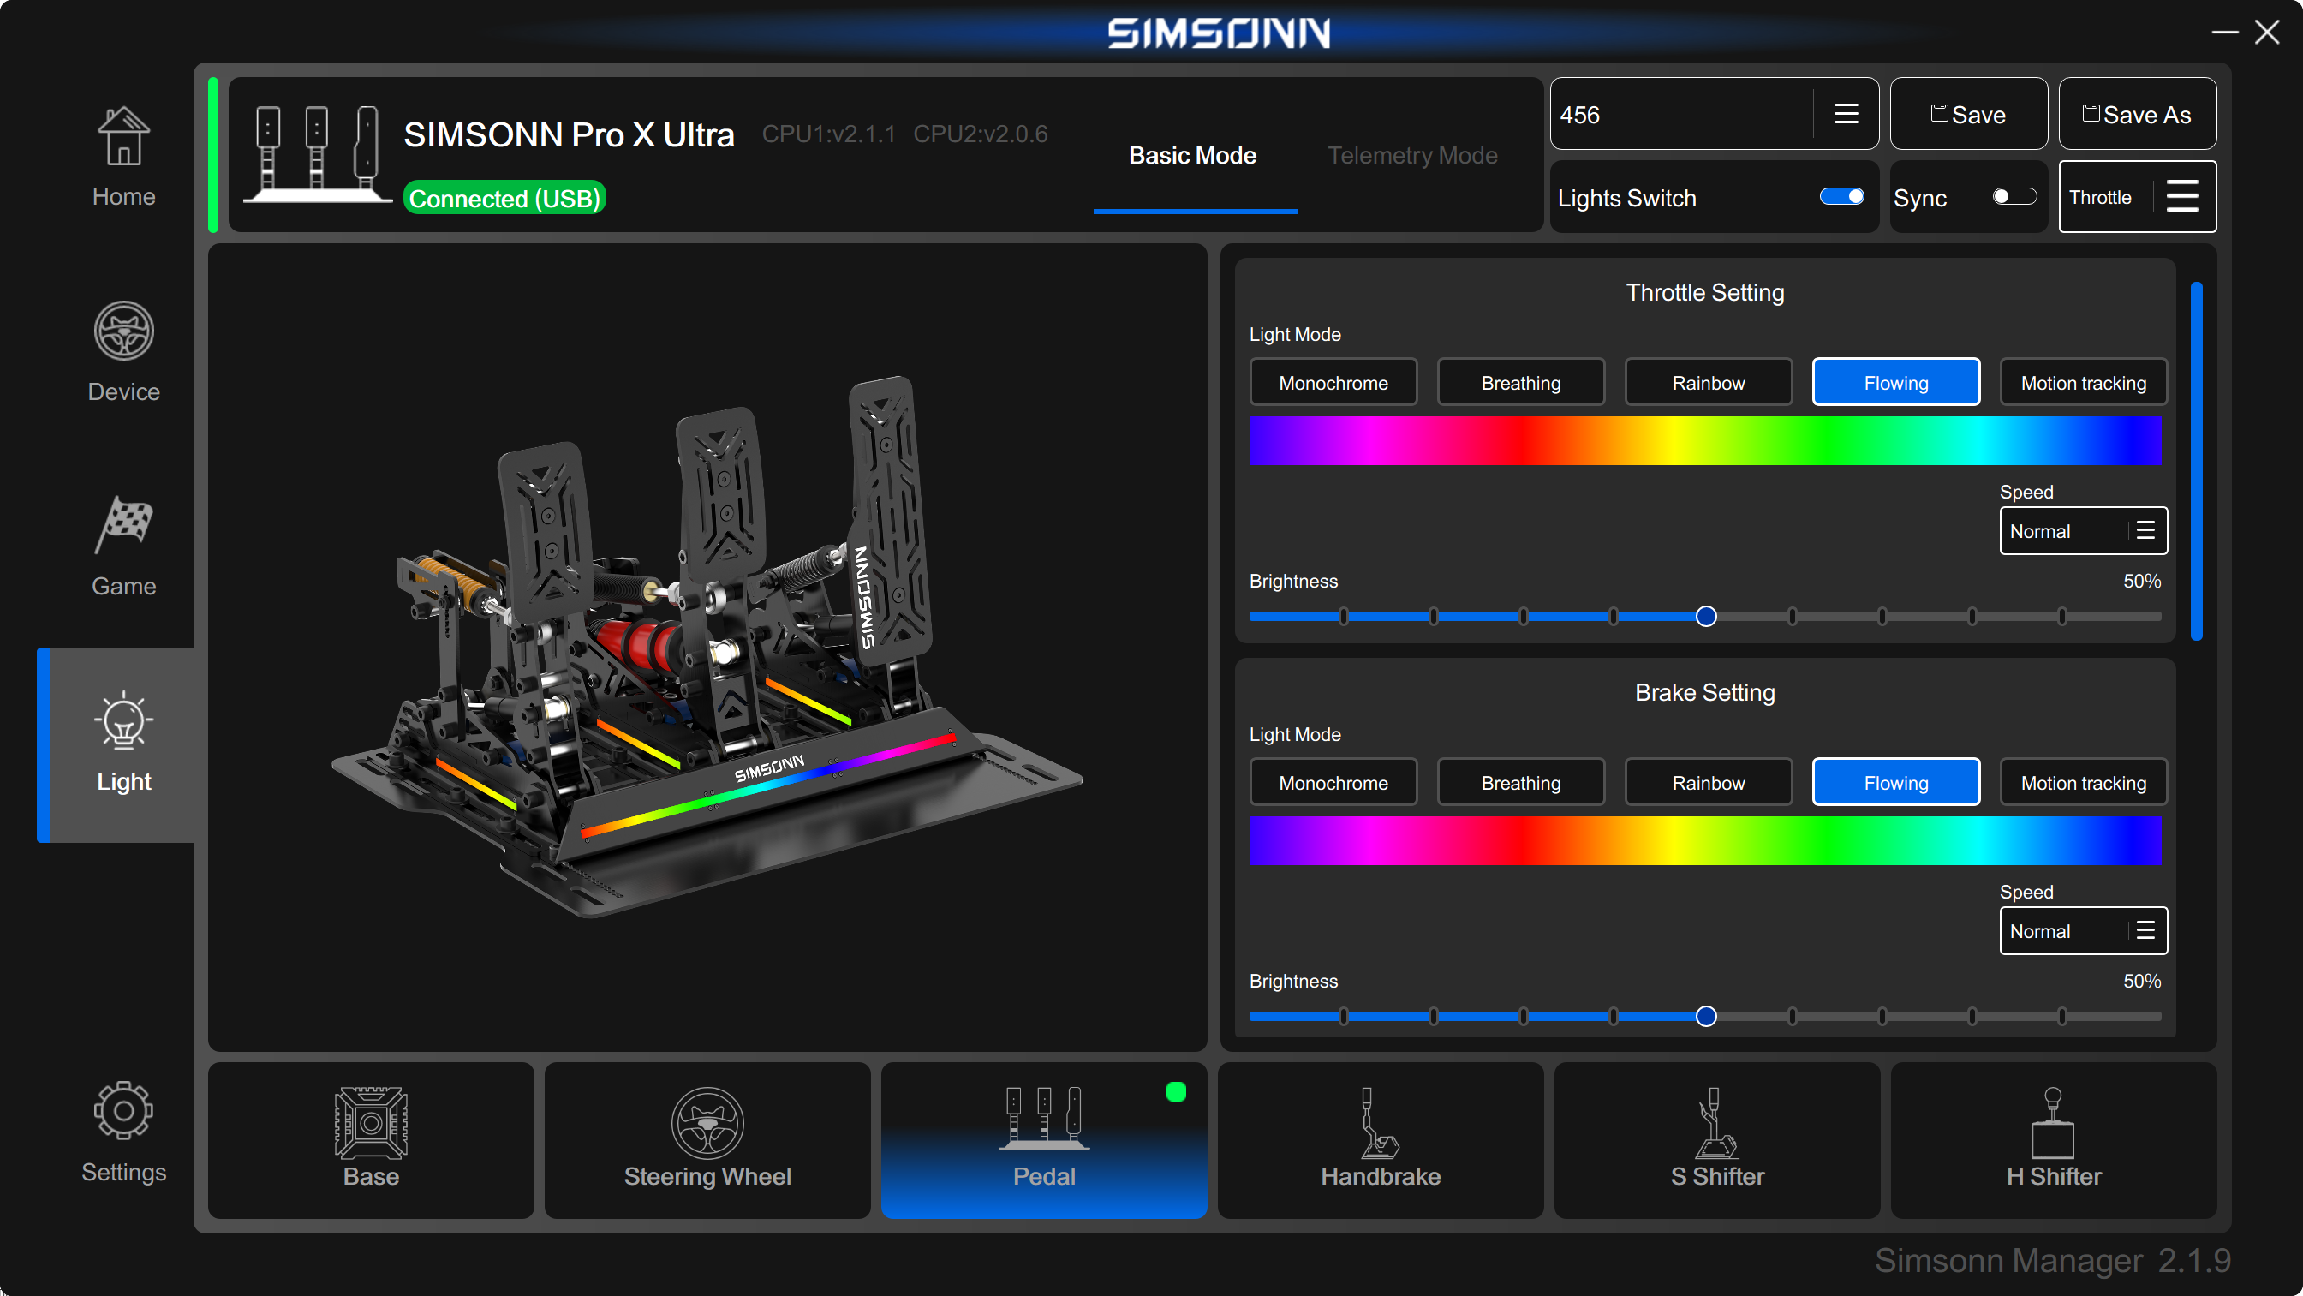Click the Save button
The width and height of the screenshot is (2303, 1296).
click(x=1970, y=114)
